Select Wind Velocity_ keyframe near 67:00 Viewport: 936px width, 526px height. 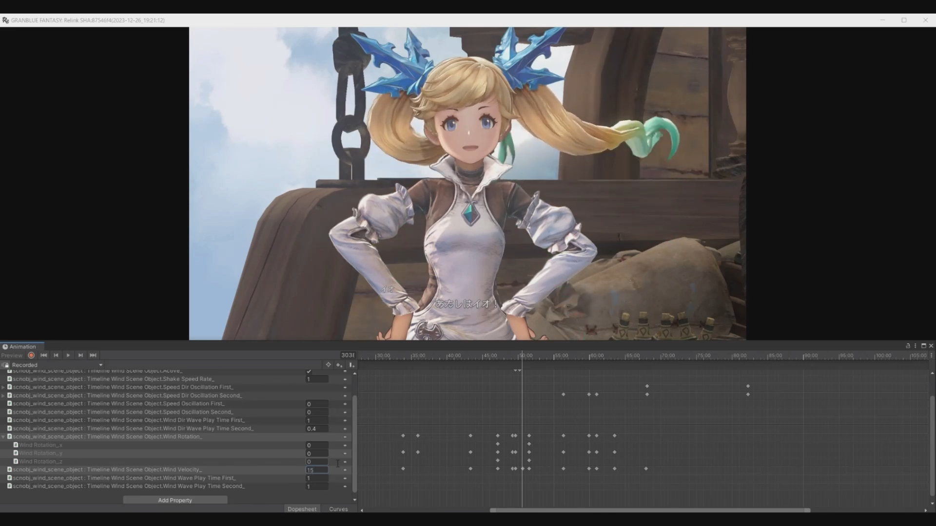[x=646, y=469]
